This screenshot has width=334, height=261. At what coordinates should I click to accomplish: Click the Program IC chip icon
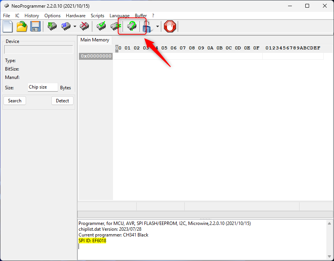66,26
